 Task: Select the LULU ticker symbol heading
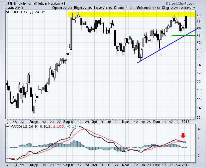coord(11,3)
